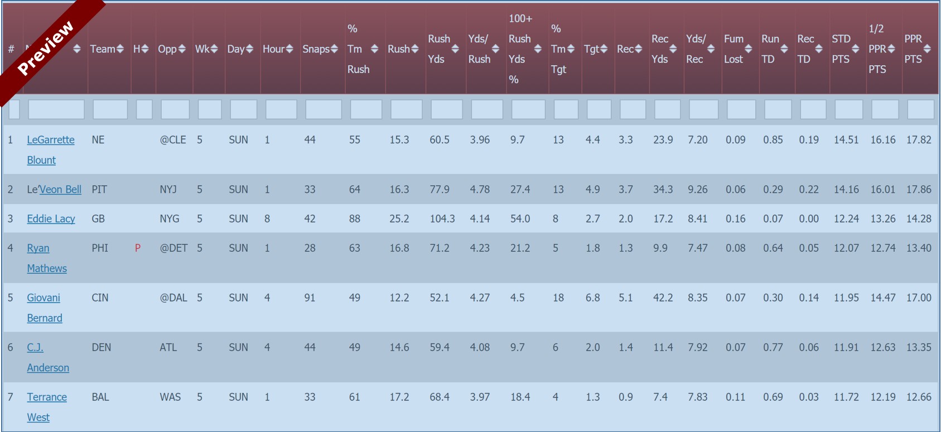Click the Wk column header
This screenshot has height=432, width=941.
coord(202,49)
